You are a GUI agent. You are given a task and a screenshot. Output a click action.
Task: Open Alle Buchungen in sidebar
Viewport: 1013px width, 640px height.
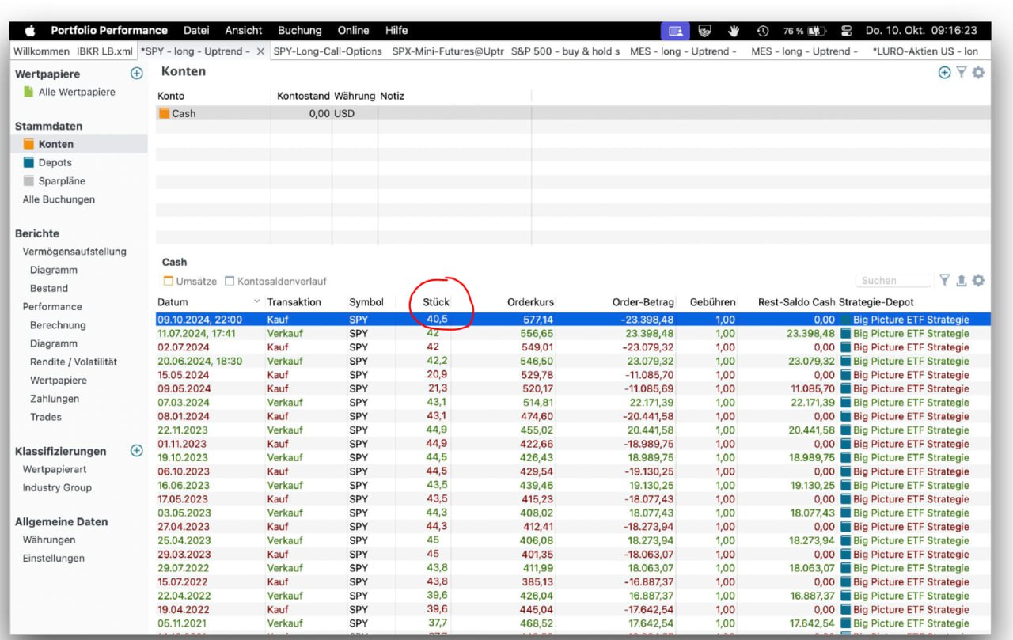(59, 199)
